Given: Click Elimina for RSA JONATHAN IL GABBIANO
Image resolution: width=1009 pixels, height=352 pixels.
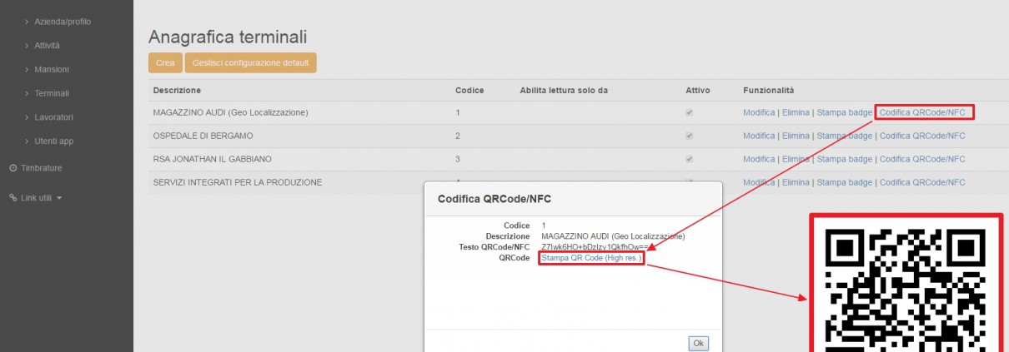Looking at the screenshot, I should (796, 159).
